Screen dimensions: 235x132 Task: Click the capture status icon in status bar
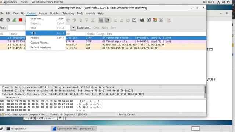tap(3, 114)
